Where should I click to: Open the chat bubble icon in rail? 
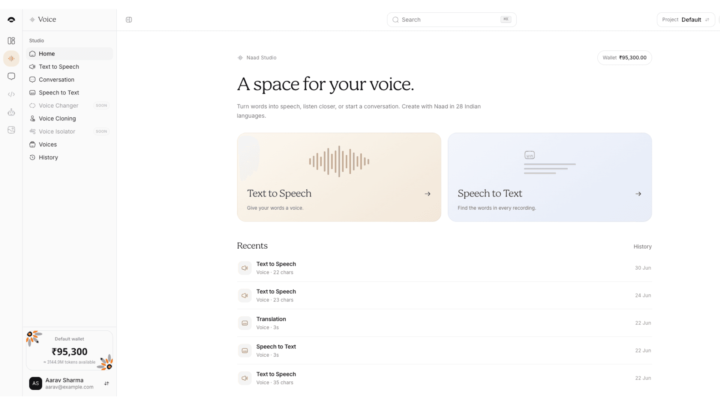(11, 76)
